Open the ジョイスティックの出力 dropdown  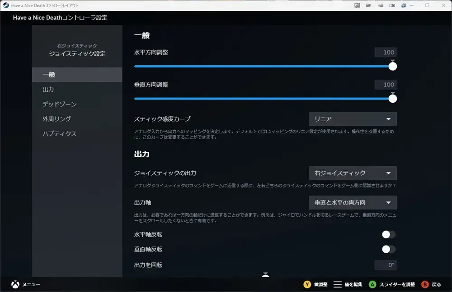[353, 173]
